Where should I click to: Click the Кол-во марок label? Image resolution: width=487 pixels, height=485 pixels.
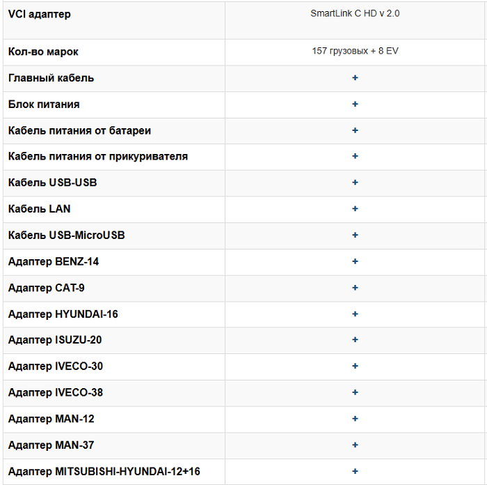point(43,52)
